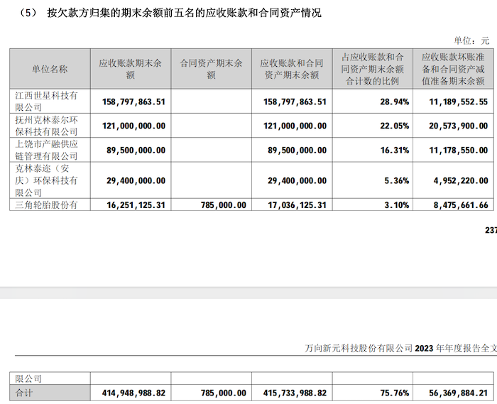
Task: Click total receivables 414,948,988.82
Action: [x=133, y=393]
